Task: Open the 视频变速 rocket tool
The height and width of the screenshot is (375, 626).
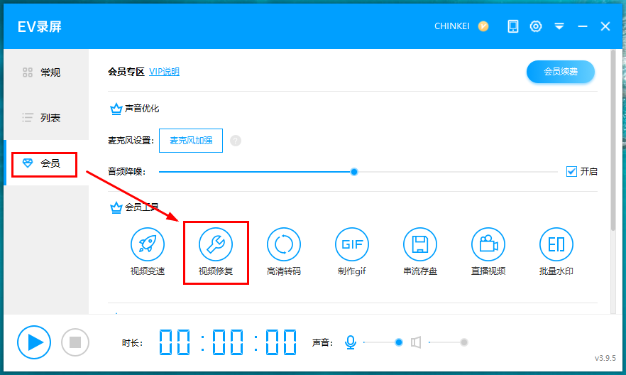Action: (x=148, y=245)
